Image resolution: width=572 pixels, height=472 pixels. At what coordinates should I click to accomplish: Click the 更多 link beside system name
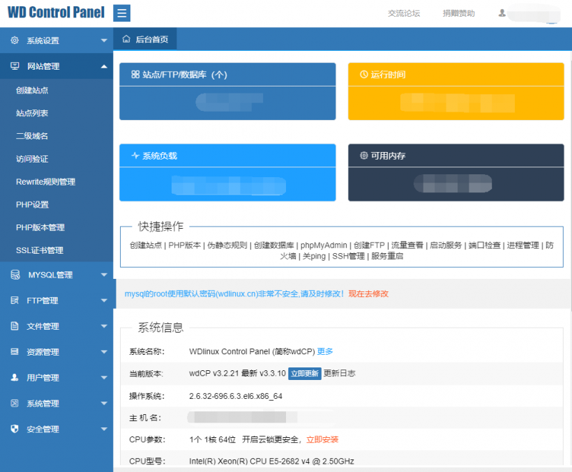325,351
